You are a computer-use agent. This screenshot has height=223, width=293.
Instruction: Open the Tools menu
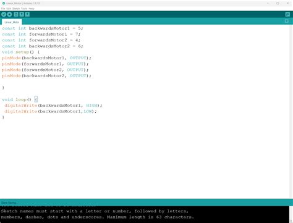pos(24,9)
